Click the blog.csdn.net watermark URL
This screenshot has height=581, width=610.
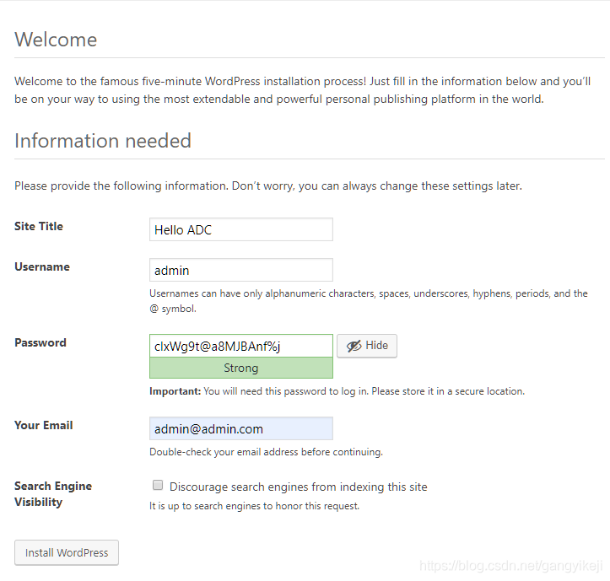[x=513, y=565]
